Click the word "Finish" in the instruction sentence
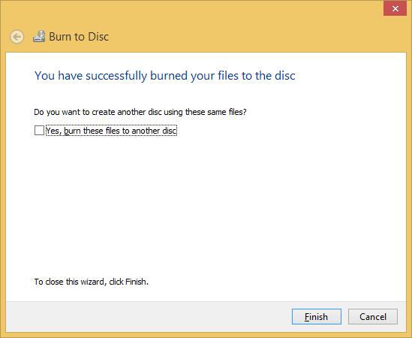The image size is (412, 338). (137, 282)
